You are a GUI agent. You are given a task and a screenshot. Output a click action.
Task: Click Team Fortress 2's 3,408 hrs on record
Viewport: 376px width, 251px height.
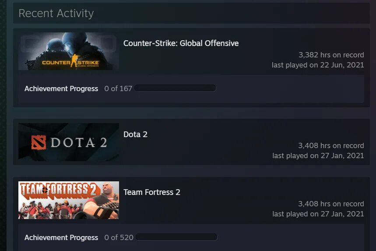(331, 204)
